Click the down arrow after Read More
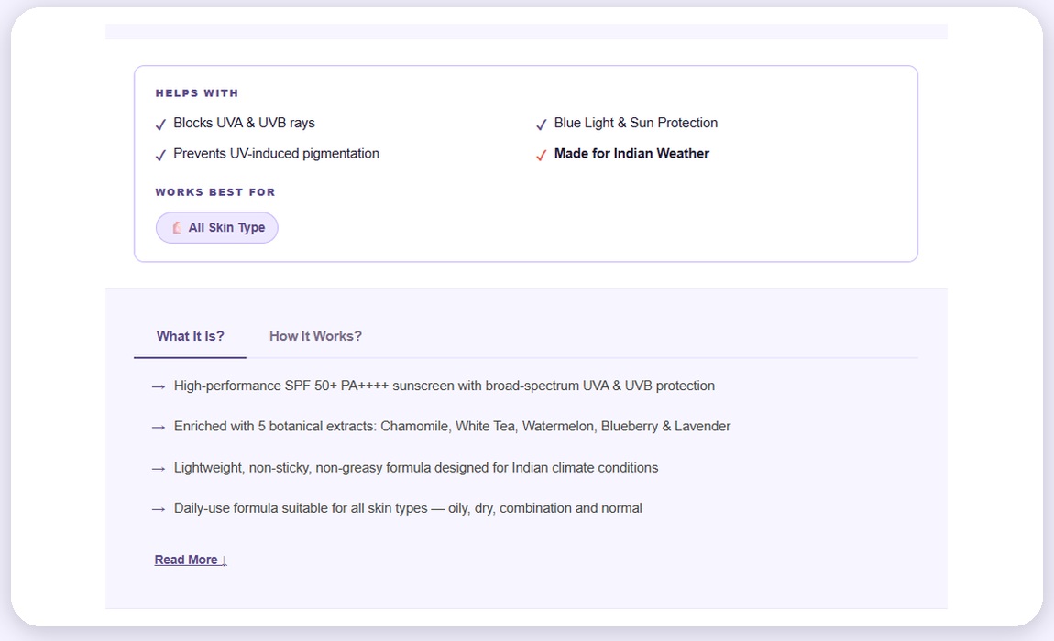The height and width of the screenshot is (641, 1054). (x=224, y=560)
